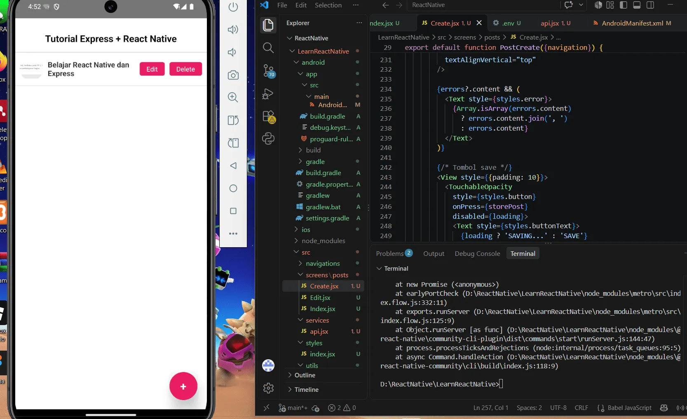
Task: Click emulator volume down button
Action: pyautogui.click(x=232, y=52)
